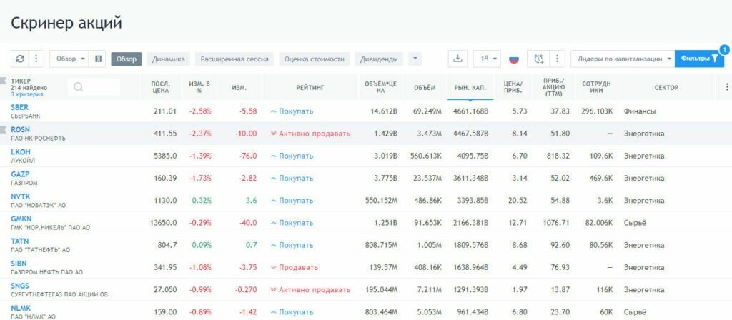
Task: Sort by РЫН. КАП. column header
Action: point(470,87)
